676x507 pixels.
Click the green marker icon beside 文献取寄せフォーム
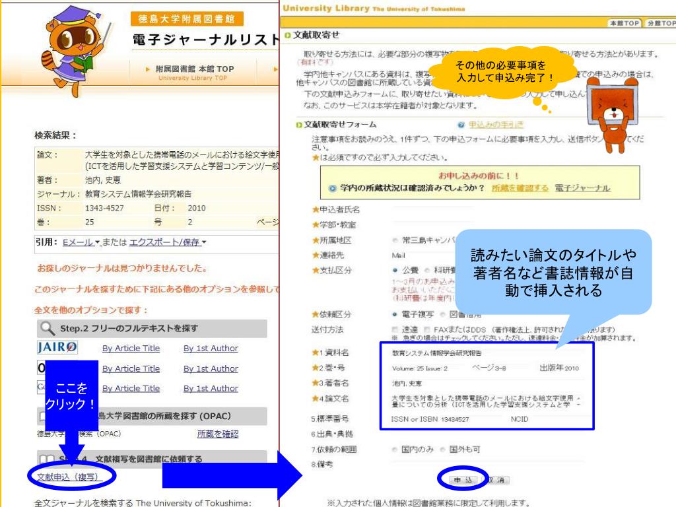coord(299,125)
